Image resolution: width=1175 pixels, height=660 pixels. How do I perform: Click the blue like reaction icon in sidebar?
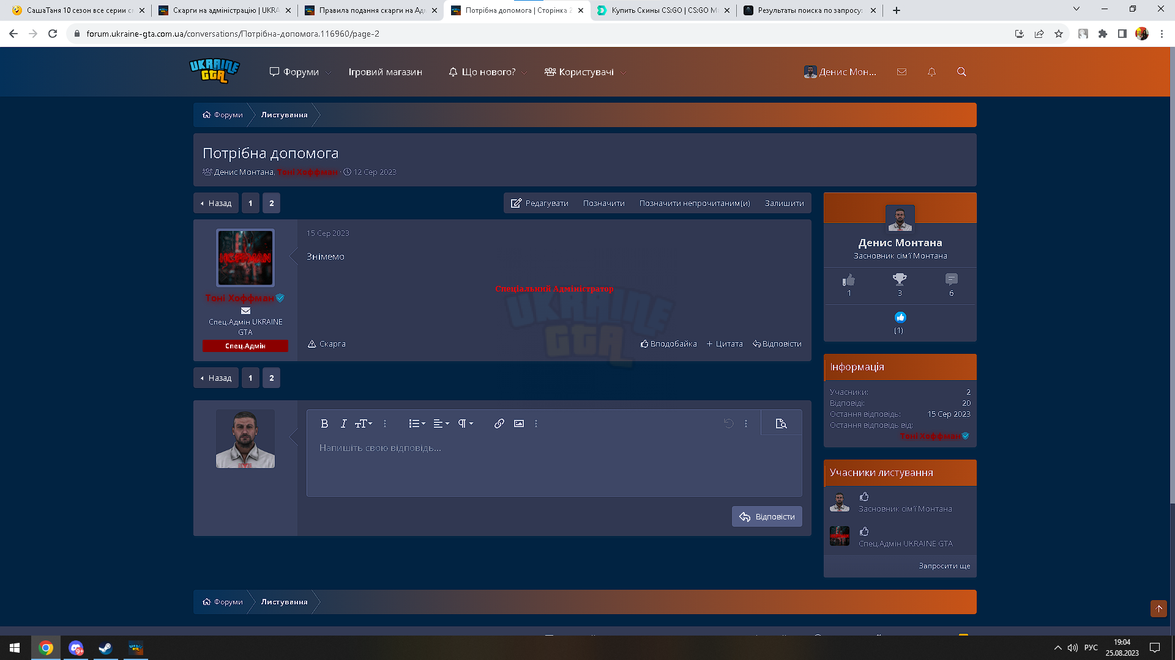coord(900,317)
